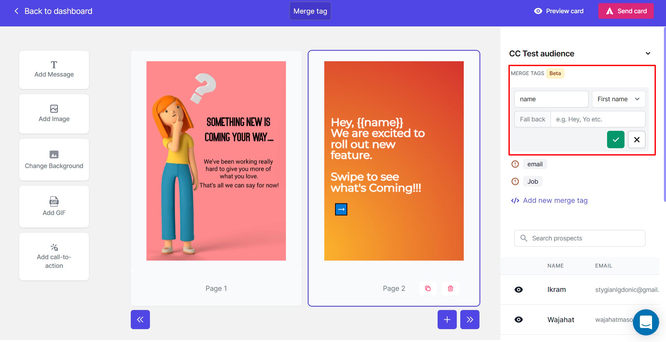Open the First name dropdown
This screenshot has height=342, width=666.
(619, 99)
